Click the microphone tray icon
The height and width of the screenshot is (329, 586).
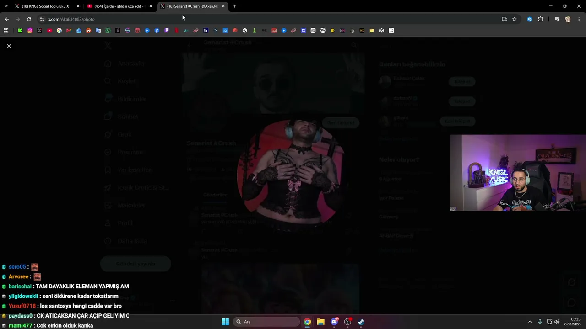[x=540, y=322]
